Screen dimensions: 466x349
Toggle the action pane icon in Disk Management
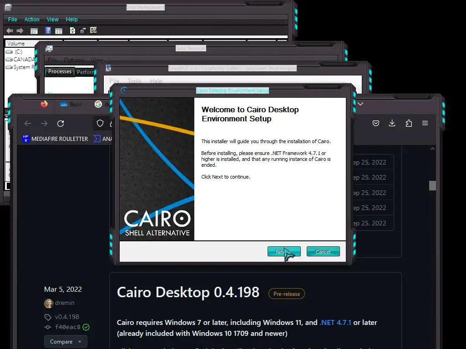[59, 30]
